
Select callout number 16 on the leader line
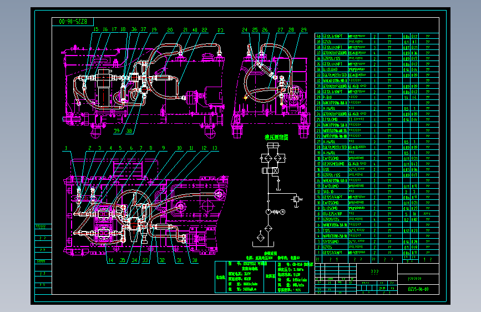[105, 29]
